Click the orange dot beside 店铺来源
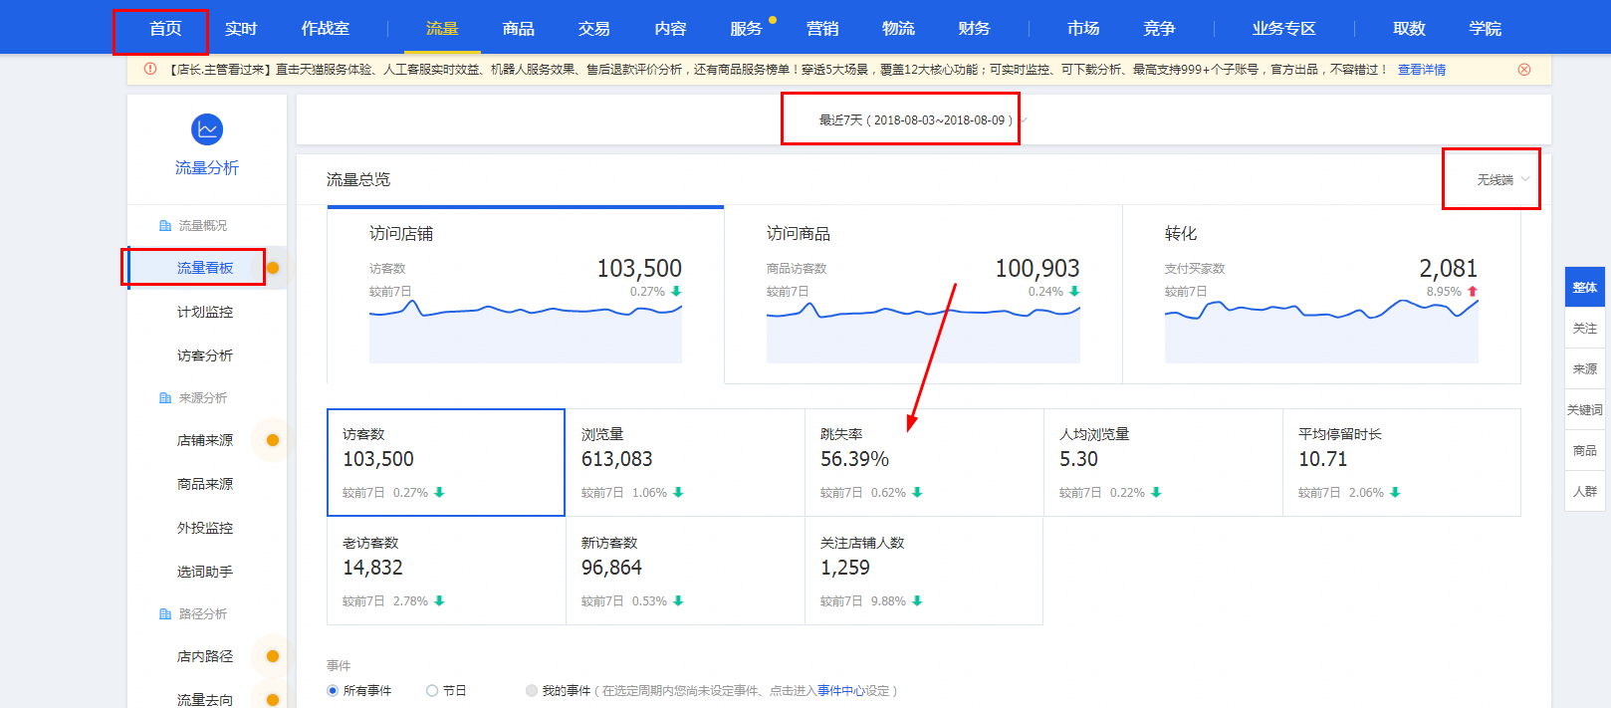The width and height of the screenshot is (1611, 708). [273, 440]
